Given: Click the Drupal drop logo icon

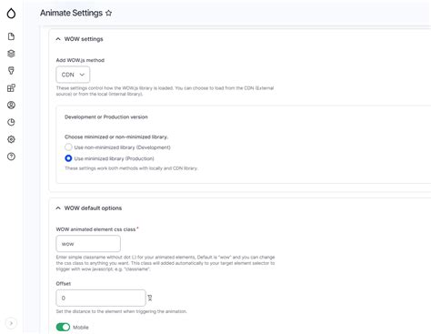Looking at the screenshot, I should [x=11, y=13].
